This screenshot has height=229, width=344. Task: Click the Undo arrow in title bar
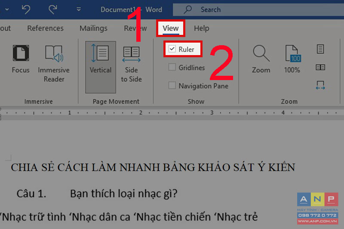[x=26, y=9]
